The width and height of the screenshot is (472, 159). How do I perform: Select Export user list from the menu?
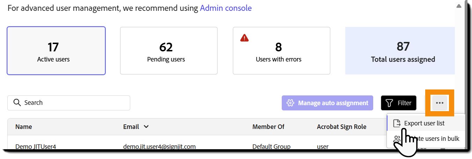pyautogui.click(x=424, y=123)
